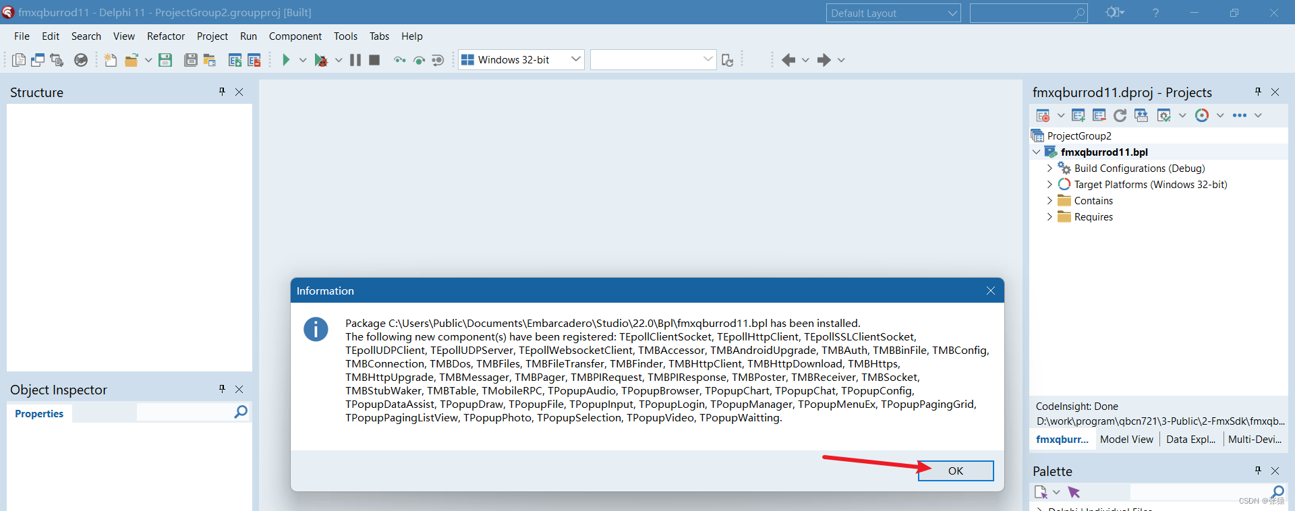Open the Refactor menu
The image size is (1295, 511).
pyautogui.click(x=166, y=36)
